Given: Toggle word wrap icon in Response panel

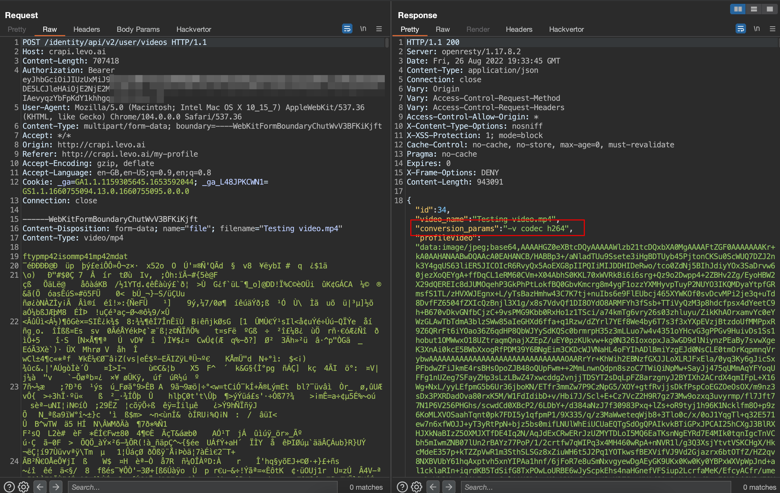Looking at the screenshot, I should pyautogui.click(x=741, y=29).
